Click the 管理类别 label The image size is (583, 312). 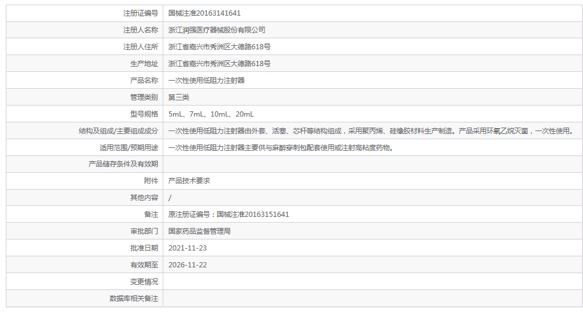tap(144, 97)
